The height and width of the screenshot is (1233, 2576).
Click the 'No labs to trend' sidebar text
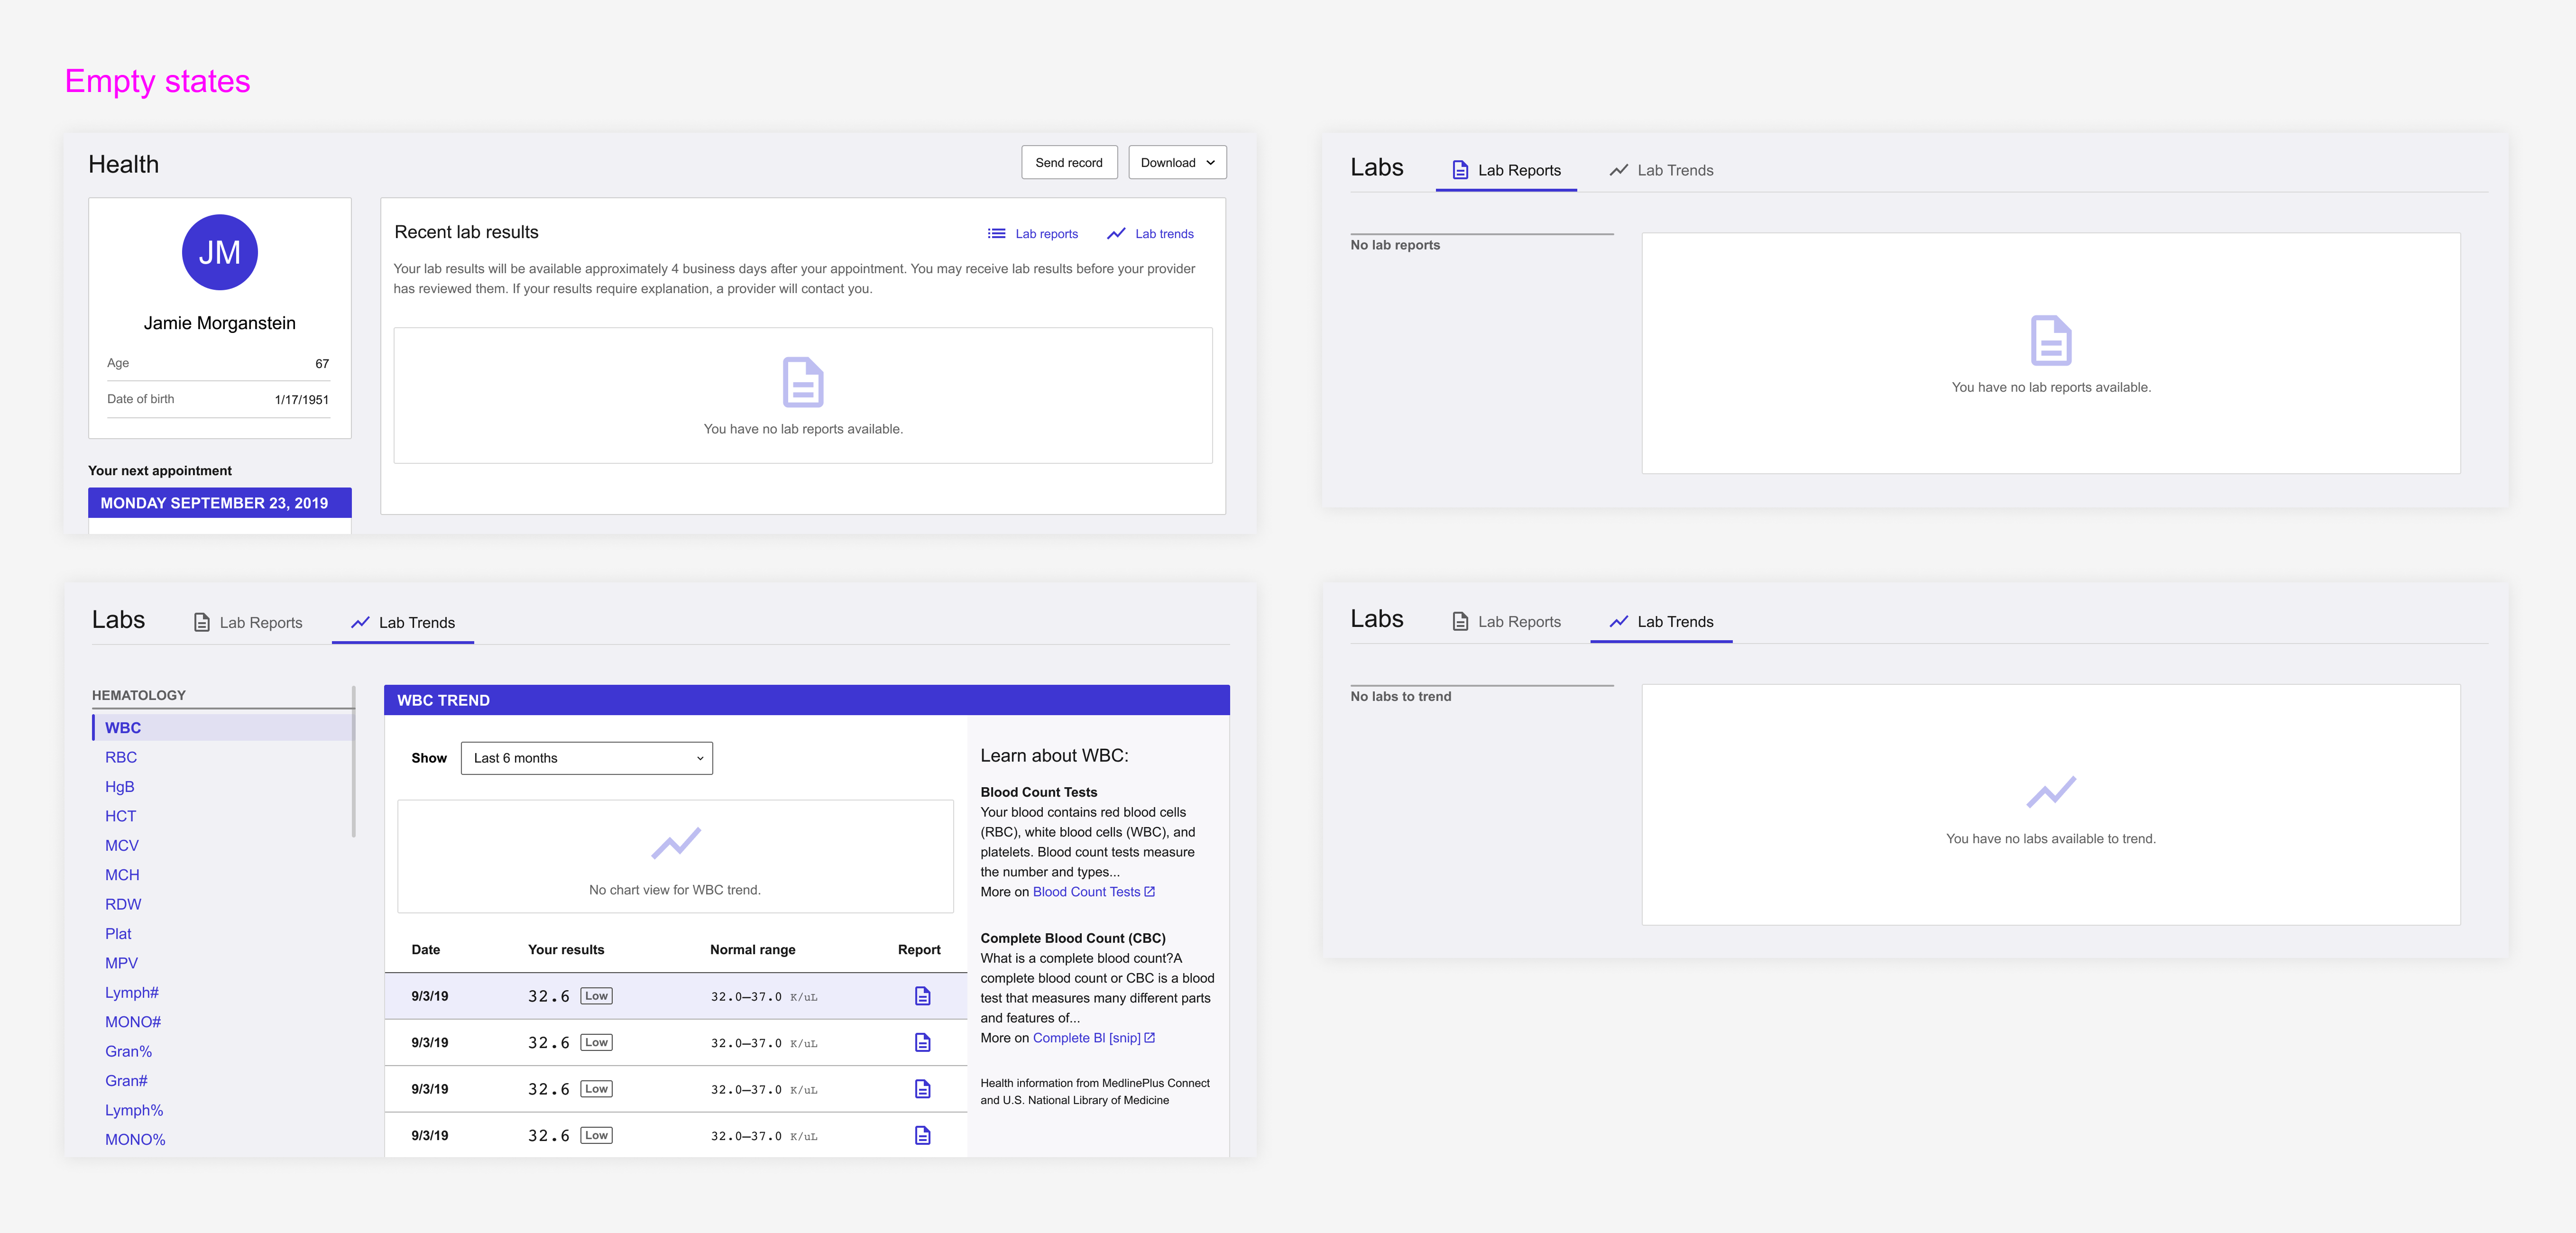point(1400,696)
